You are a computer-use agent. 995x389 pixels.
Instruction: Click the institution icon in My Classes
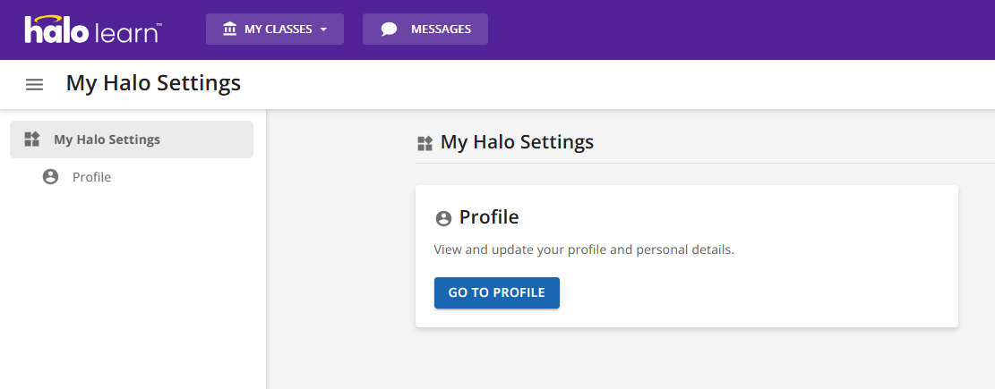pyautogui.click(x=229, y=30)
